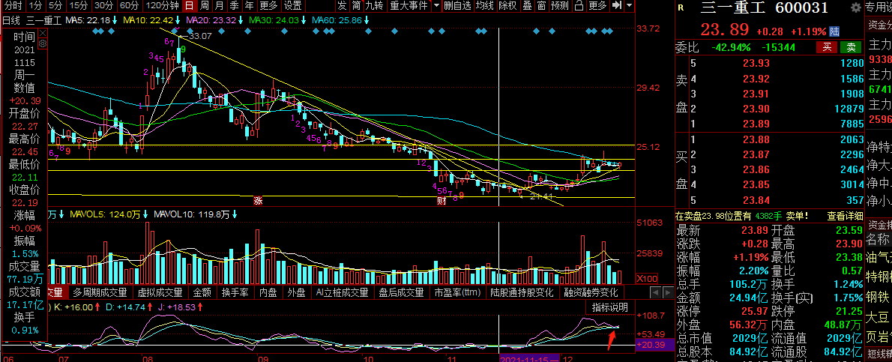The image size is (892, 362).
Task: Click the 窗 window toolbar item
Action: point(541,6)
